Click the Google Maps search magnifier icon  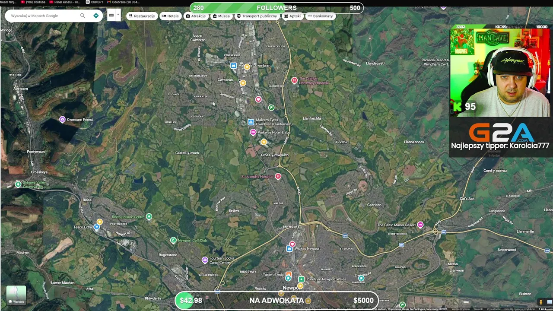[83, 16]
